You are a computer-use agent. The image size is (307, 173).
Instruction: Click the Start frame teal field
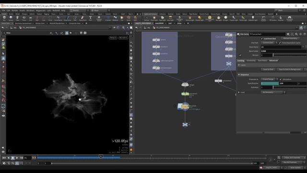[270, 83]
